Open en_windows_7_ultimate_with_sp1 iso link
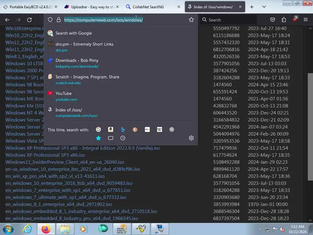 click(x=66, y=197)
